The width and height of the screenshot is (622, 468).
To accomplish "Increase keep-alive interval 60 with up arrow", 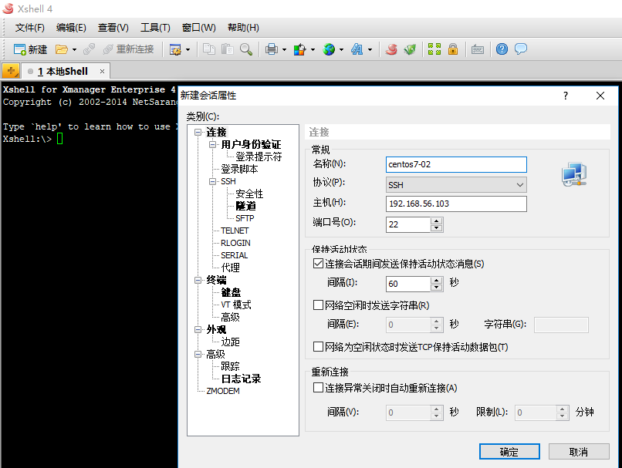I will 436,280.
